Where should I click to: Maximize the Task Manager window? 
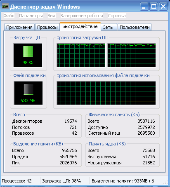click(x=153, y=7)
